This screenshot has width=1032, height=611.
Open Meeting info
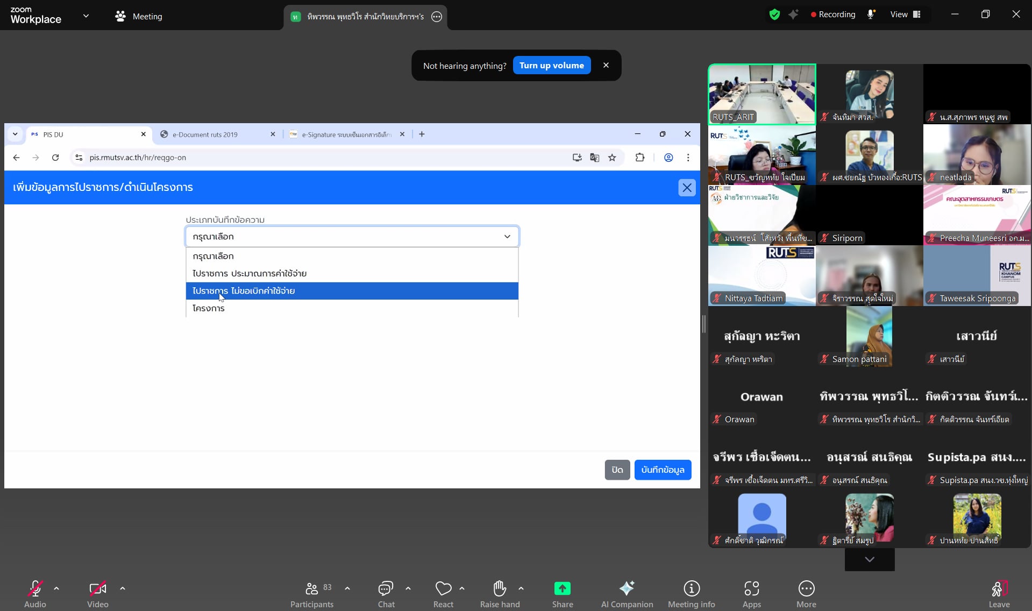click(x=691, y=588)
